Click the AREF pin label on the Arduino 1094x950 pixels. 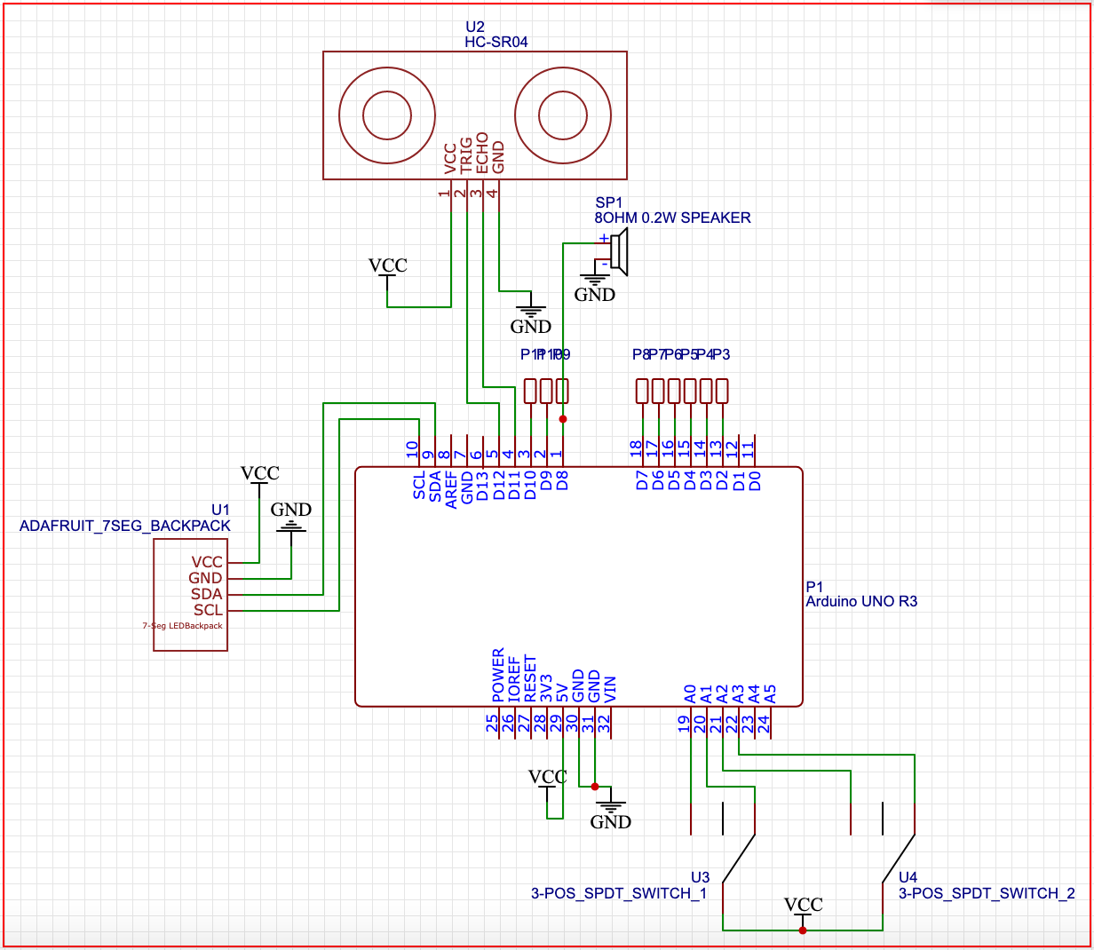tap(451, 489)
